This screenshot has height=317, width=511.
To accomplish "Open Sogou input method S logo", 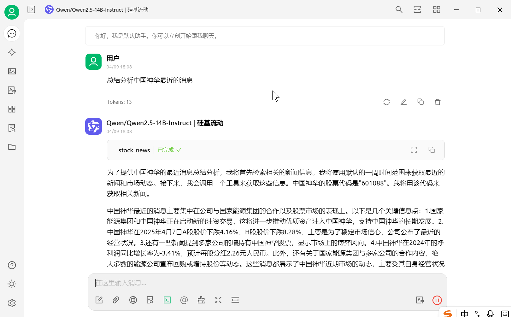I will [x=448, y=314].
